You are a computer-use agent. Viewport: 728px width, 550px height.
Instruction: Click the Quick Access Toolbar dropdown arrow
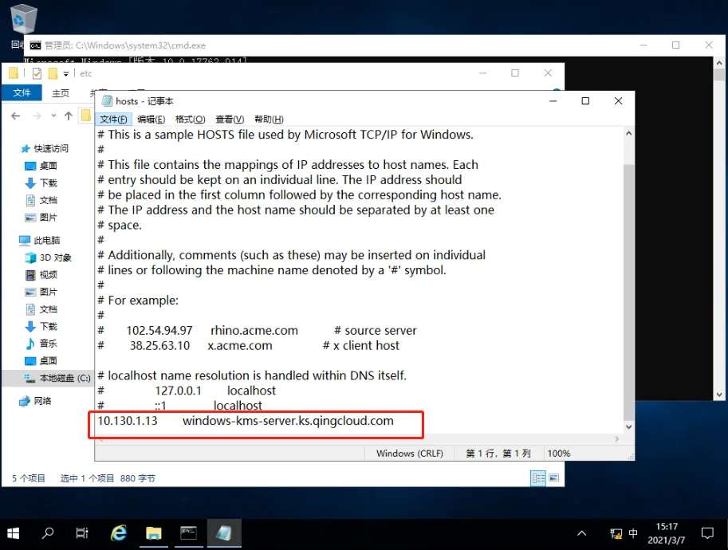(x=65, y=73)
